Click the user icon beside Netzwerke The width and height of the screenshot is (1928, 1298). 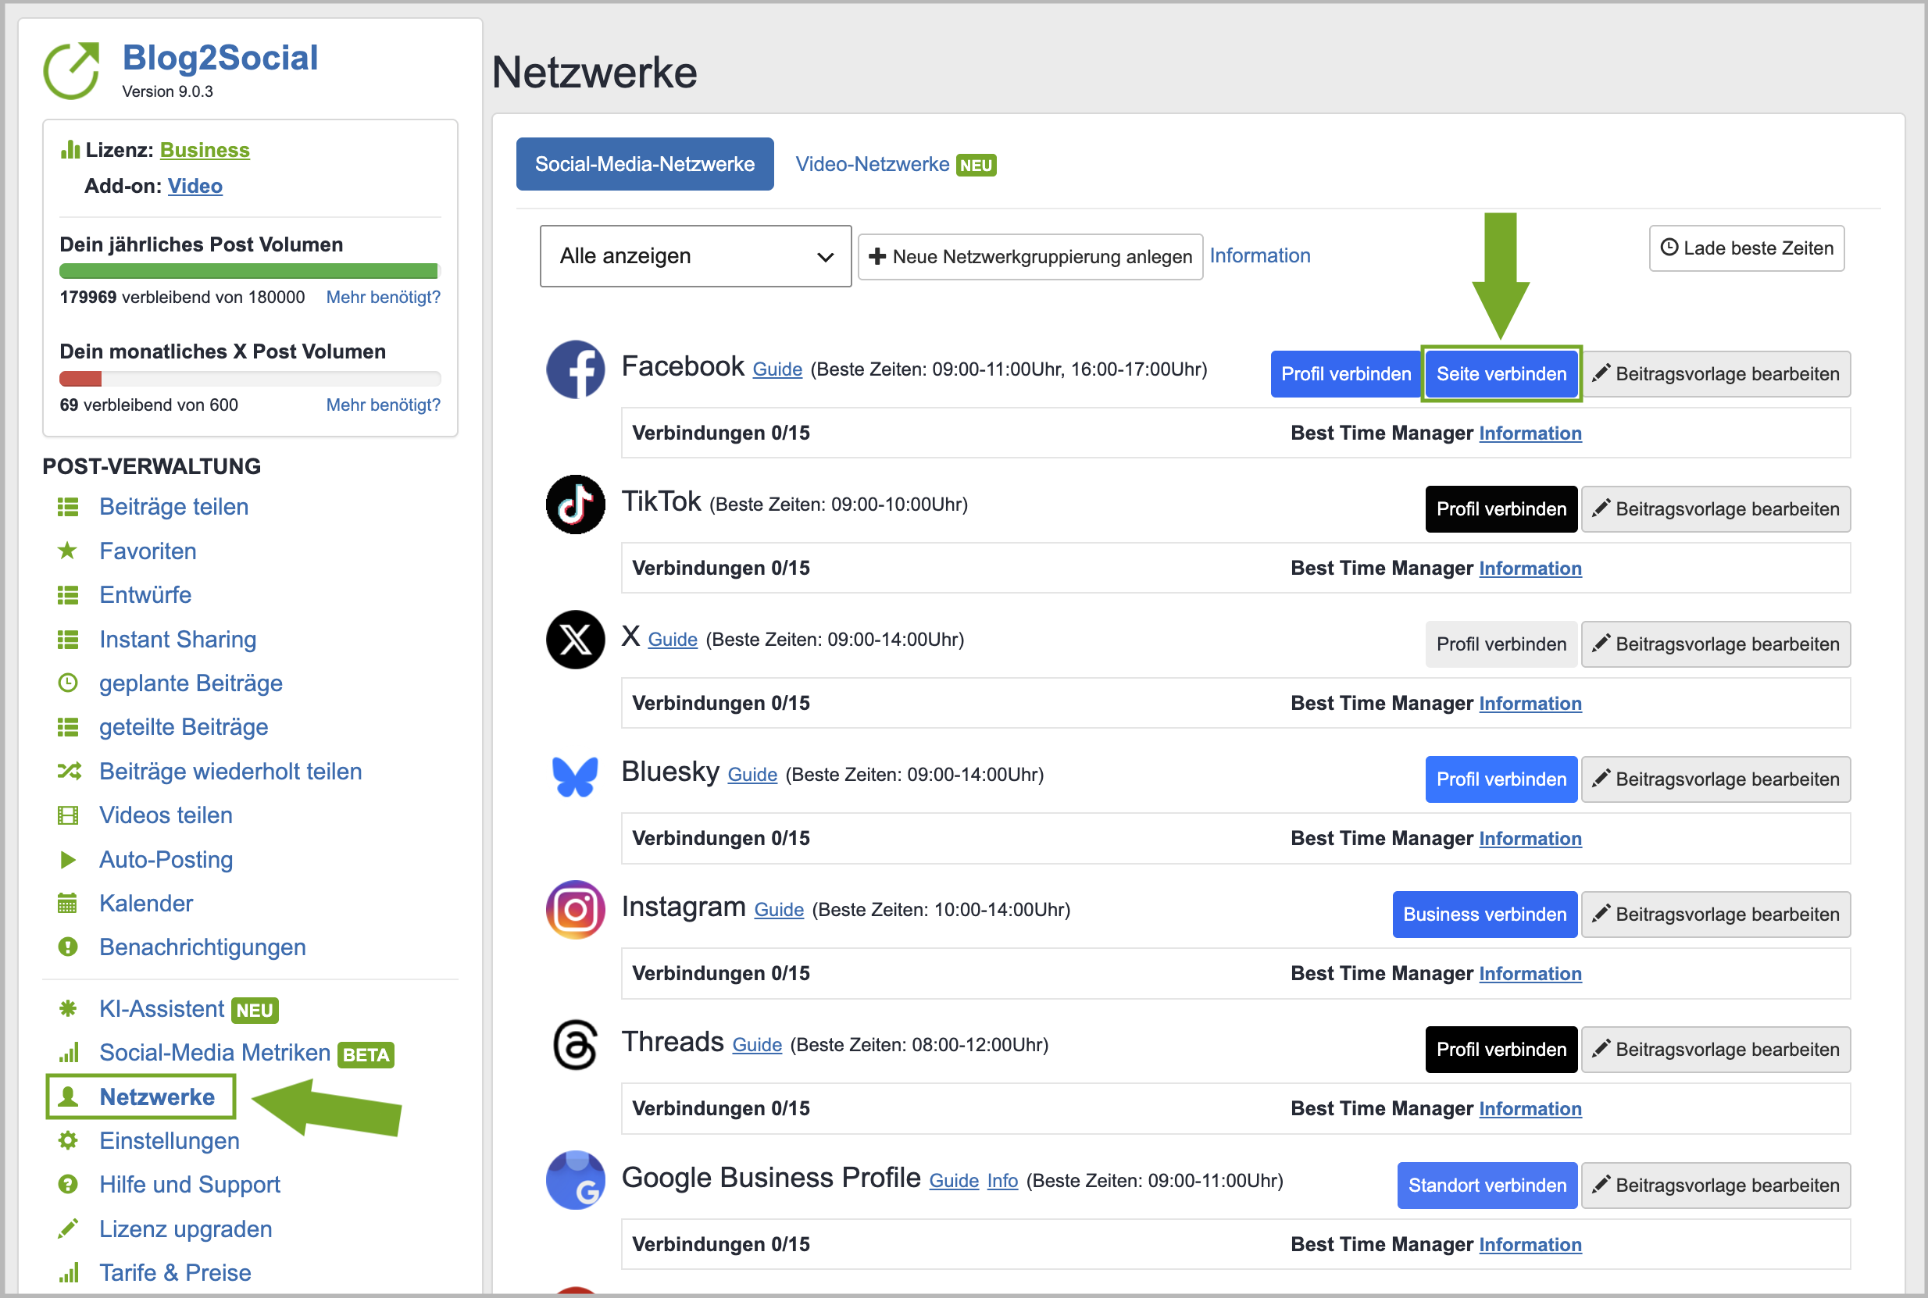pos(69,1096)
